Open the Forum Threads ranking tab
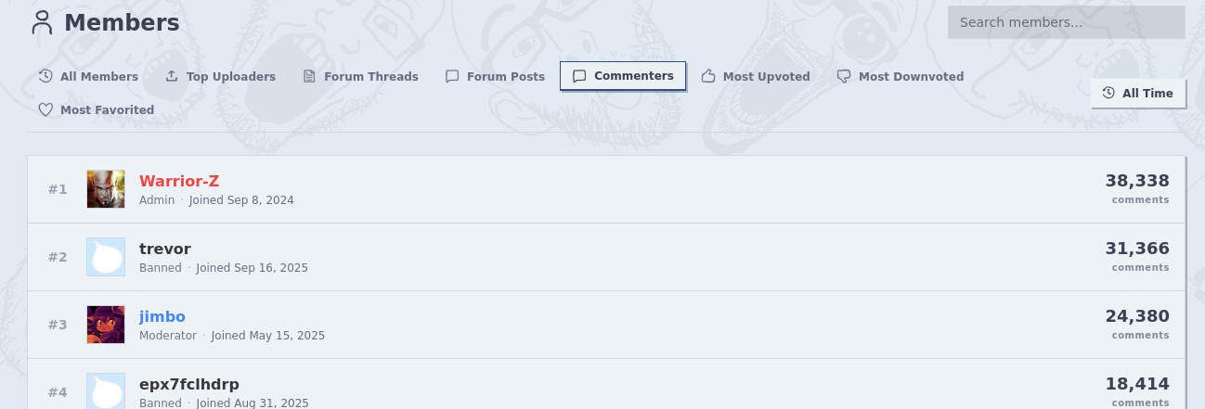 click(370, 76)
